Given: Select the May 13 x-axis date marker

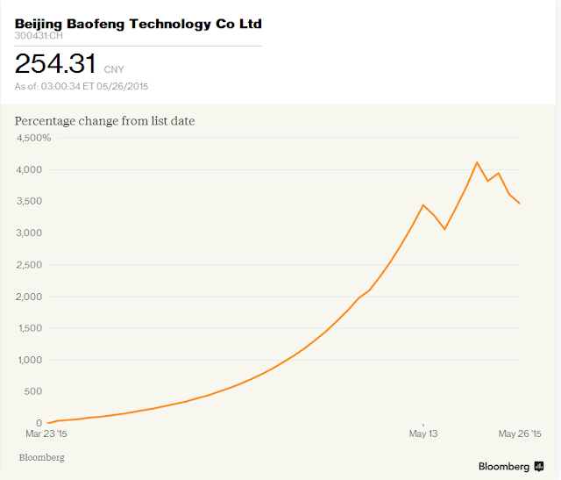Looking at the screenshot, I should click(423, 433).
